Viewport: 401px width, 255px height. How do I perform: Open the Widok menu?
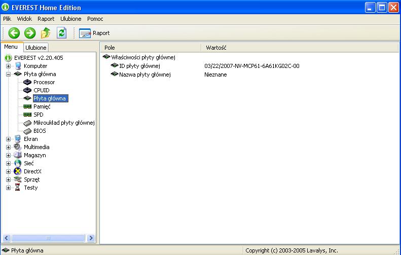pyautogui.click(x=24, y=19)
